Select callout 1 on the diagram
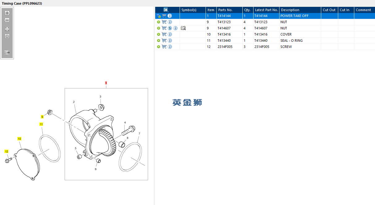375x205 pixels. coord(106,83)
